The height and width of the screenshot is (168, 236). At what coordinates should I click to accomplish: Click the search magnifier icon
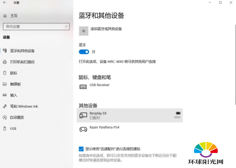[66, 26]
